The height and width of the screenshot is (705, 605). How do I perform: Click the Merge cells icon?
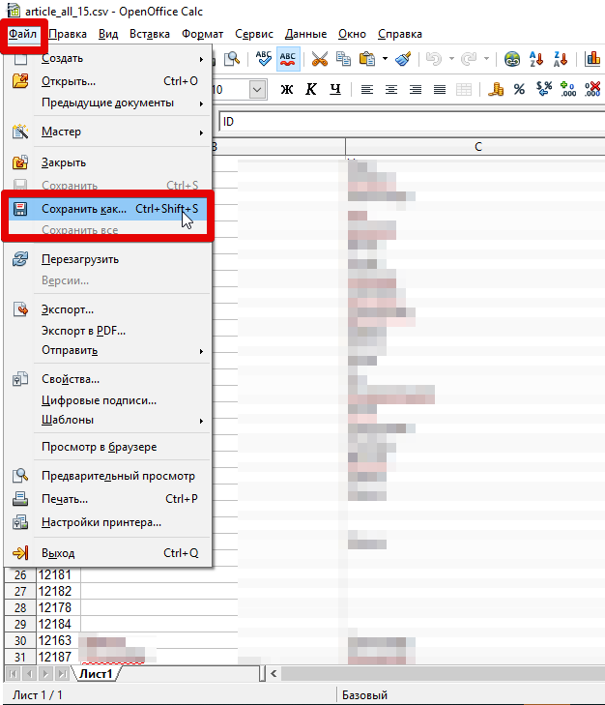(x=464, y=90)
